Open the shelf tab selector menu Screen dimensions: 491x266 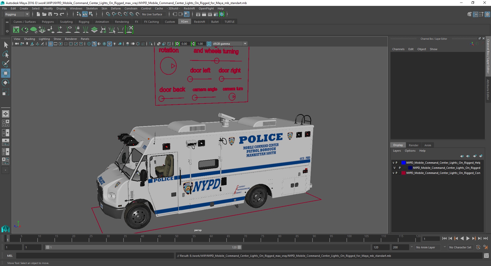click(7, 22)
